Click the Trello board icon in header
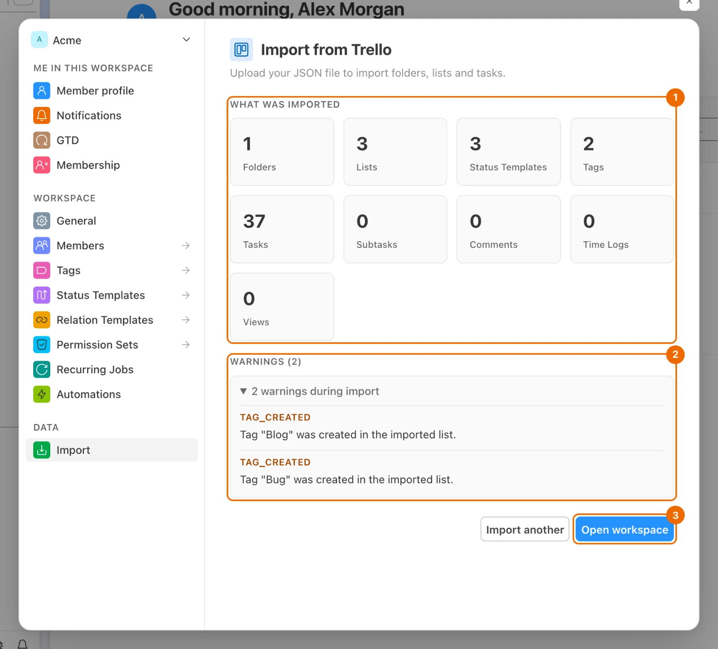 pos(241,49)
